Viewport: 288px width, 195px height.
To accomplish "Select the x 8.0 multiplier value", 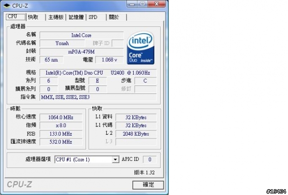I will 61,125.
